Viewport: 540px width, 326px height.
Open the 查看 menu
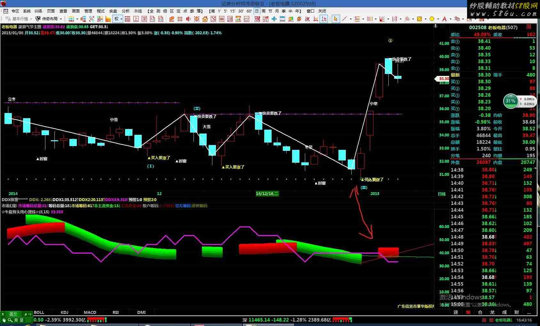point(63,11)
